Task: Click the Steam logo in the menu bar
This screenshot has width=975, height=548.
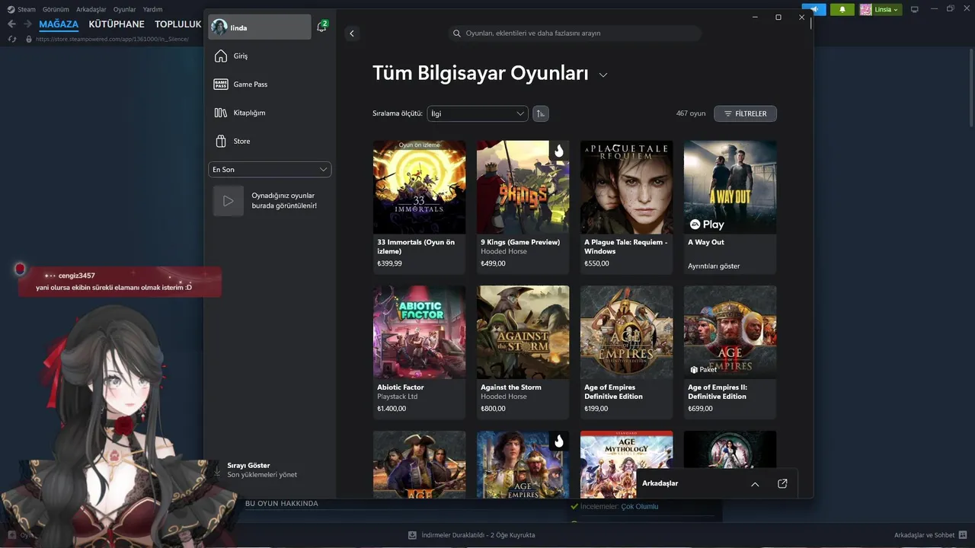Action: 11,9
